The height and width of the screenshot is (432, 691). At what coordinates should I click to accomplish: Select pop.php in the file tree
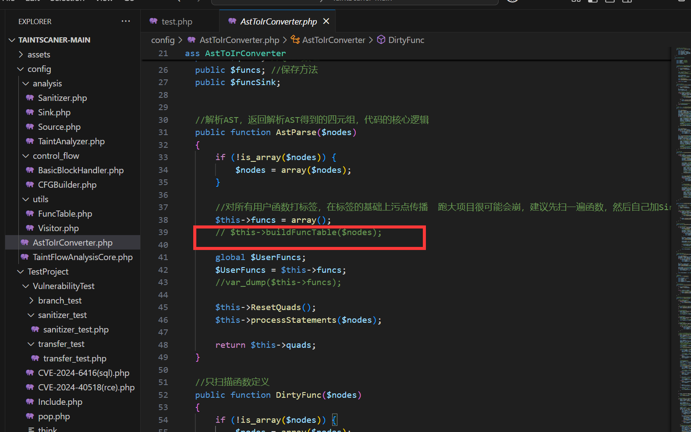(54, 416)
